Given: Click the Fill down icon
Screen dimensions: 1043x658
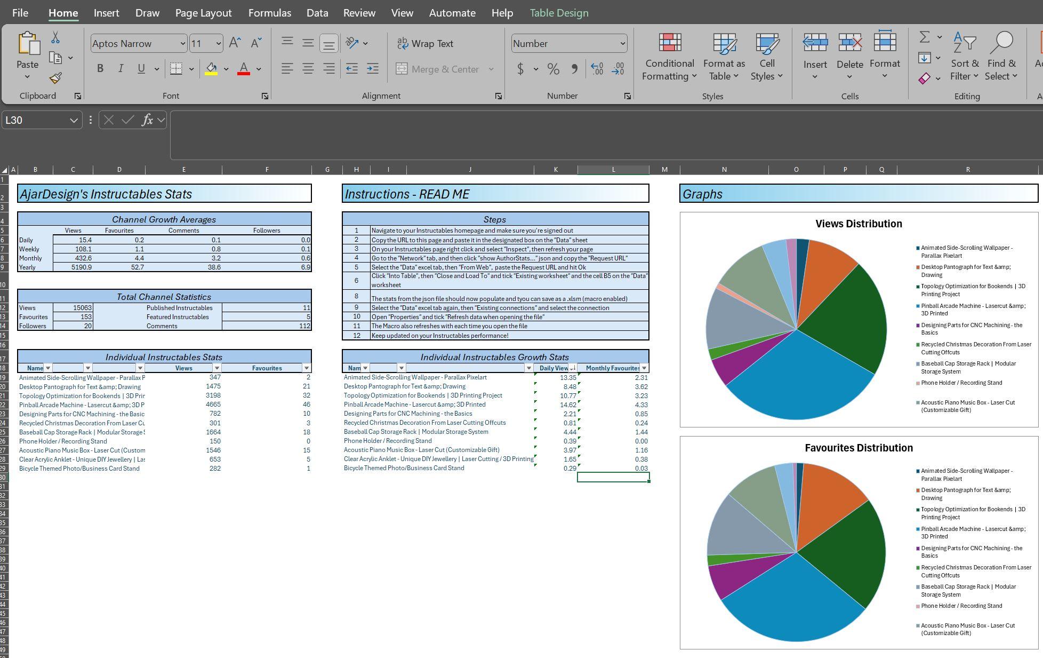Looking at the screenshot, I should (925, 58).
